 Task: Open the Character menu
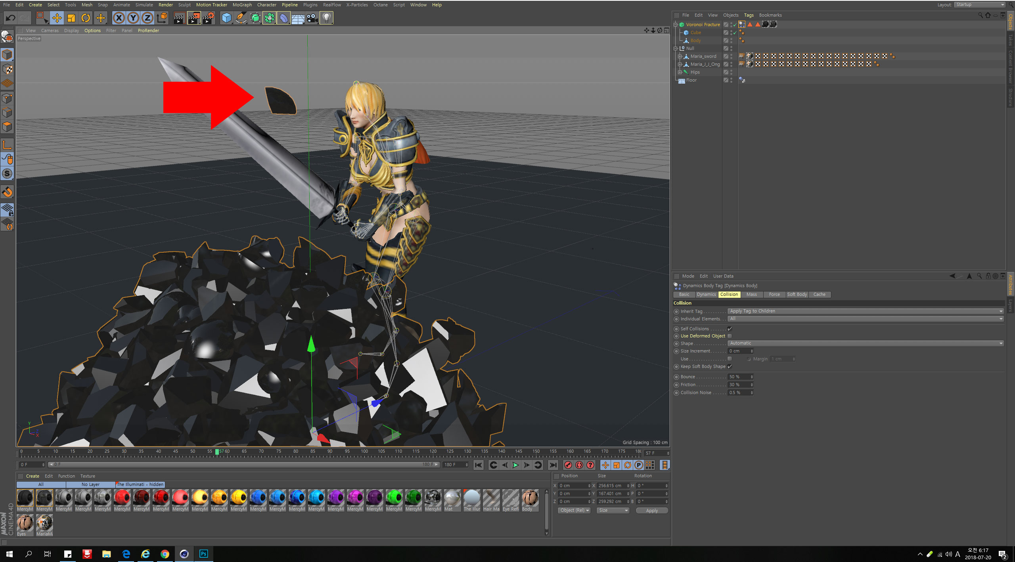click(x=267, y=5)
